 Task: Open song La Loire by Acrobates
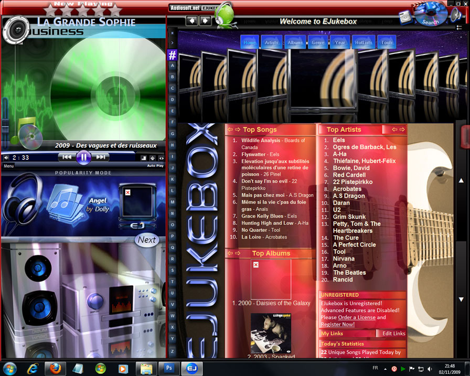click(x=264, y=237)
